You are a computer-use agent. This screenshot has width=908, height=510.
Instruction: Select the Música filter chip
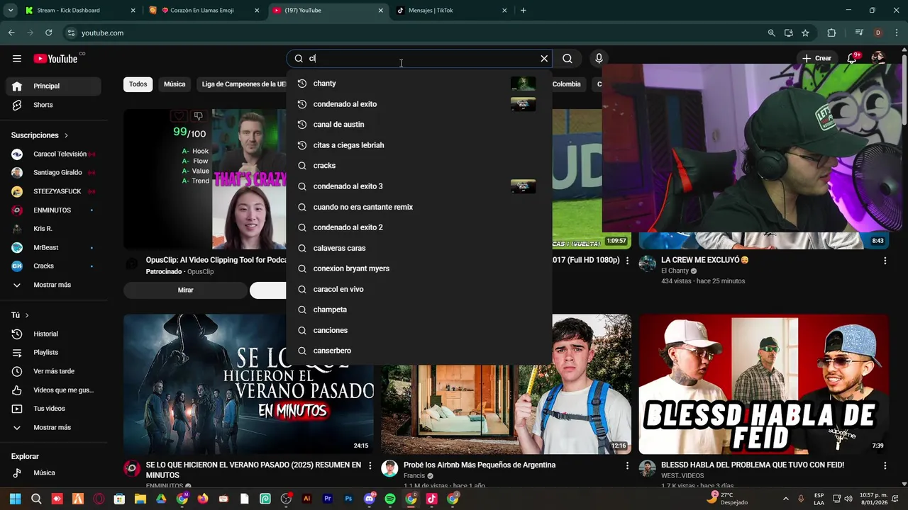[x=175, y=84]
